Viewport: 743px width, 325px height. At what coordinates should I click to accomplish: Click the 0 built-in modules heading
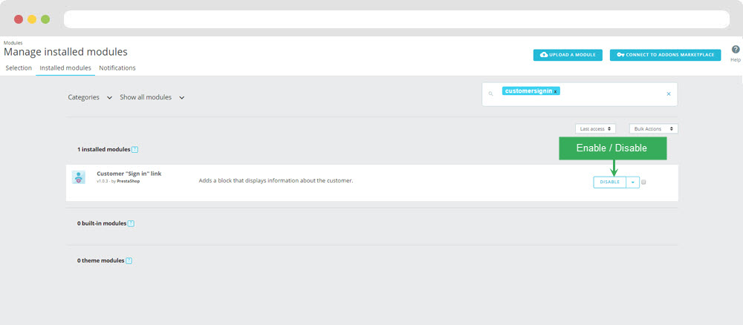[x=102, y=223]
